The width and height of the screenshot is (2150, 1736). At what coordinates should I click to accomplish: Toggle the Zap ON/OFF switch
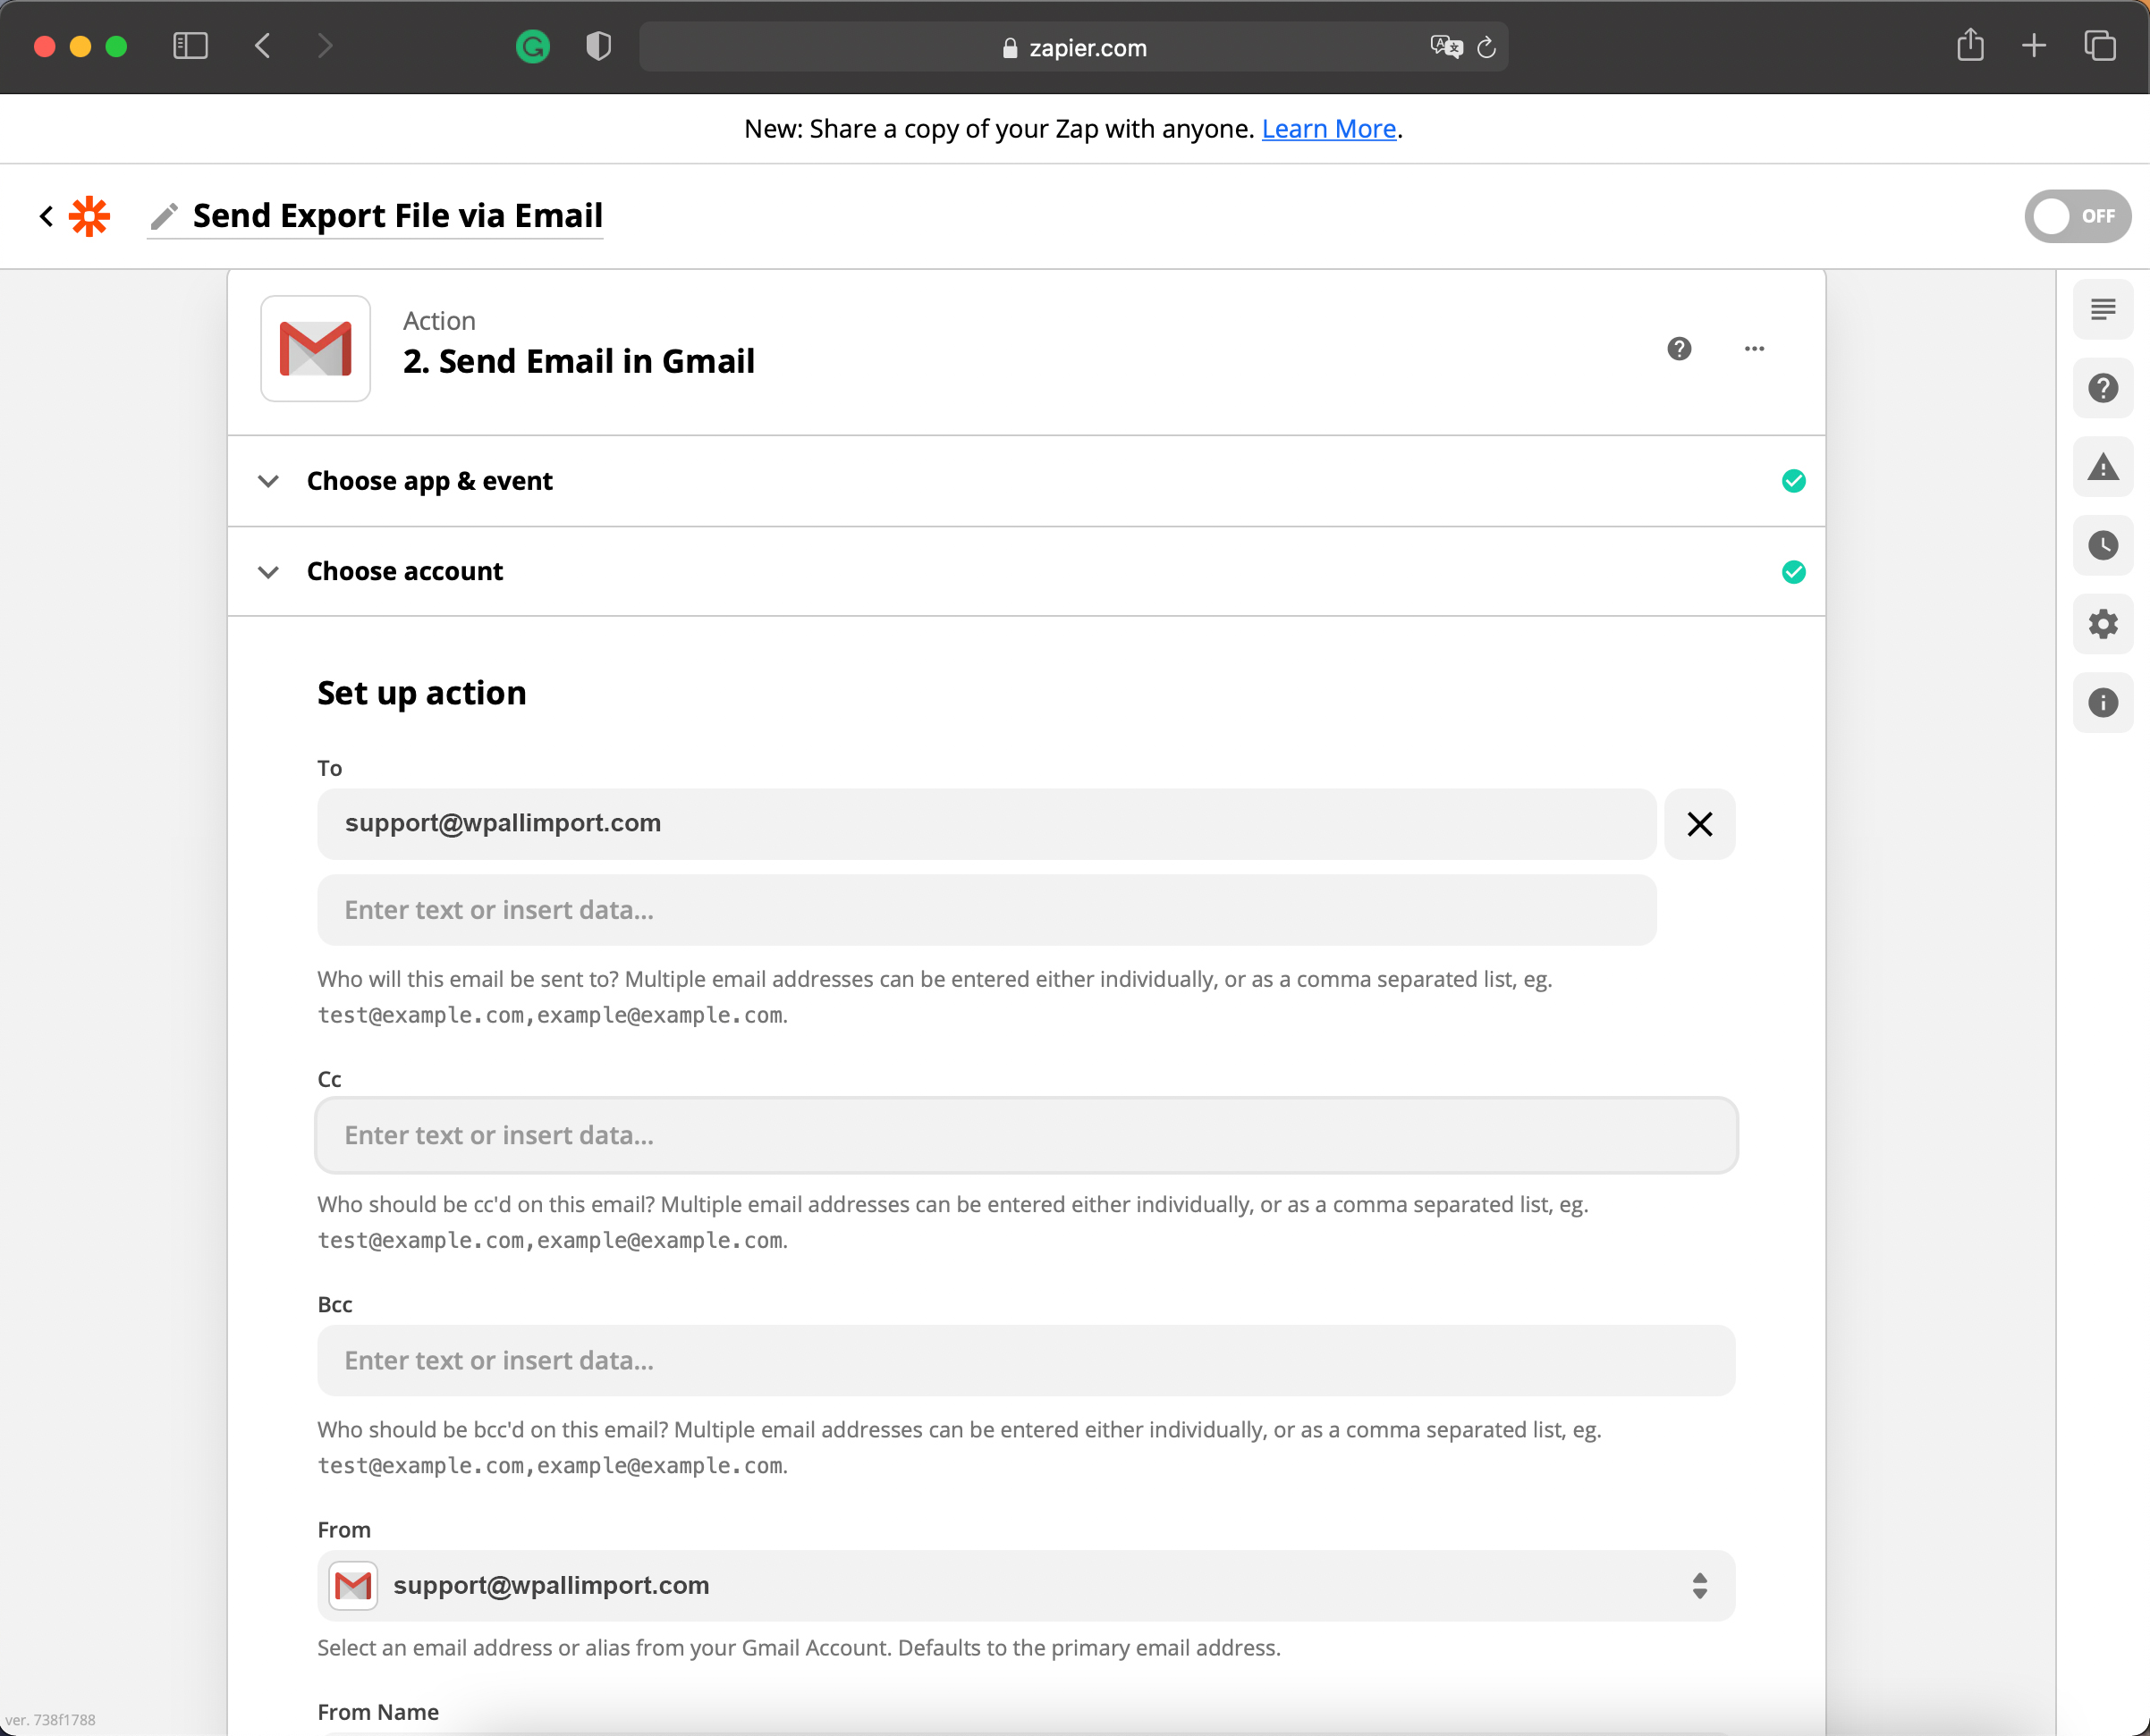[x=2076, y=216]
